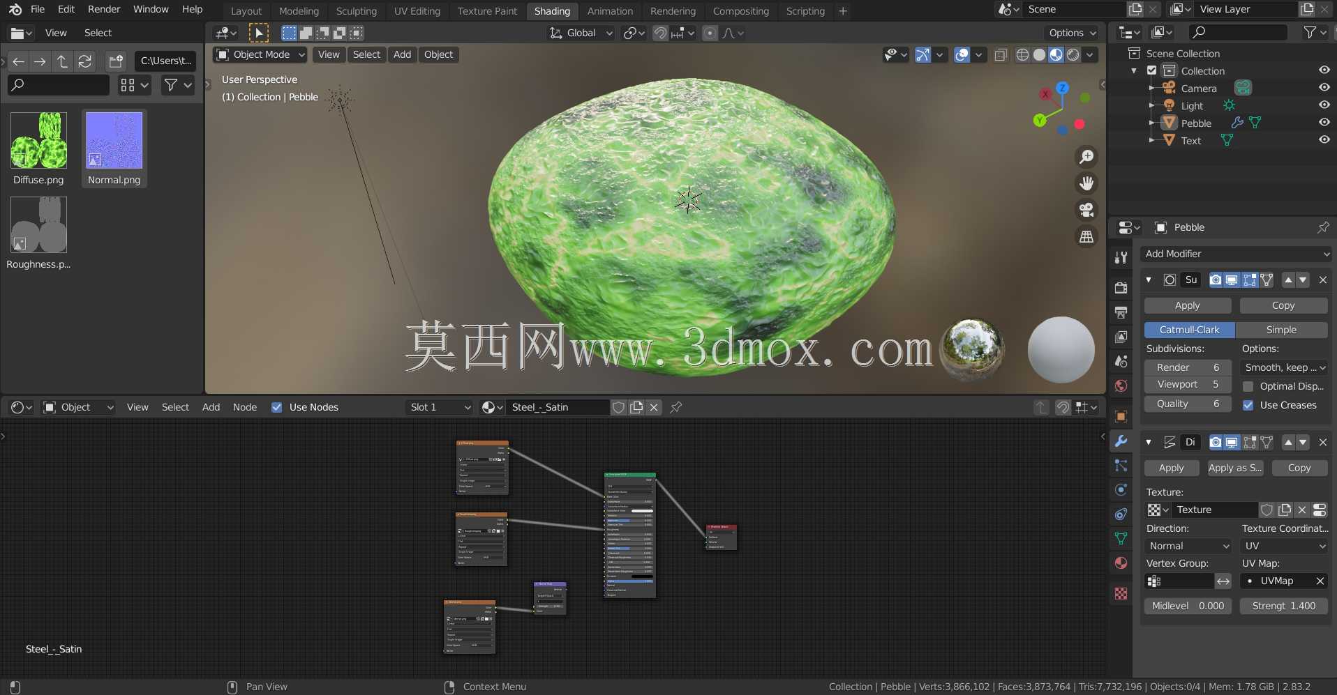The height and width of the screenshot is (695, 1337).
Task: Open the Add Modifier dropdown
Action: 1236,254
